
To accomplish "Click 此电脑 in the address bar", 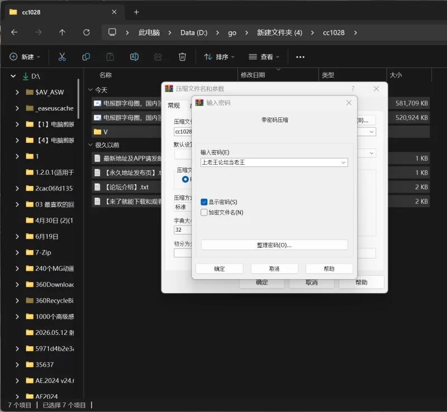I will pyautogui.click(x=149, y=32).
